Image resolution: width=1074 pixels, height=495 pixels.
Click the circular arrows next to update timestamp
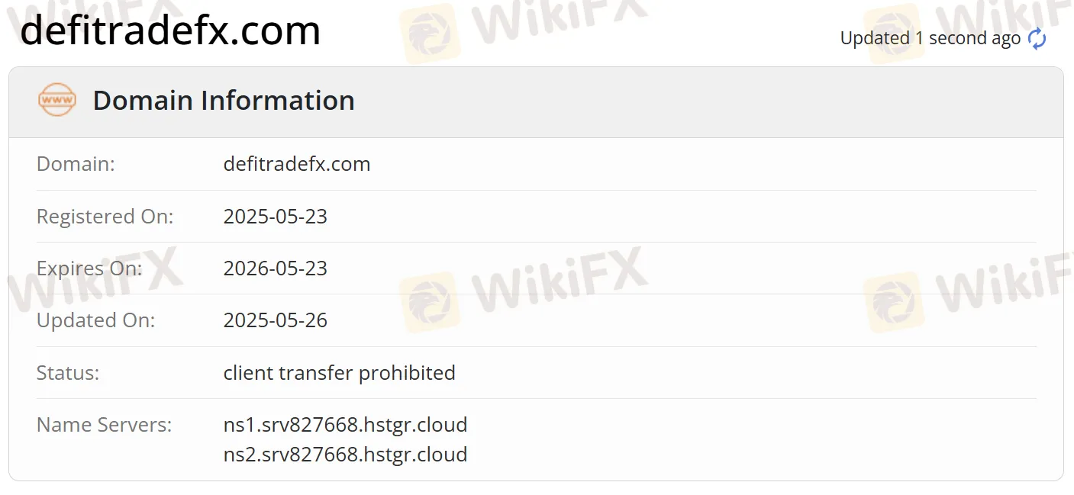click(x=1037, y=38)
